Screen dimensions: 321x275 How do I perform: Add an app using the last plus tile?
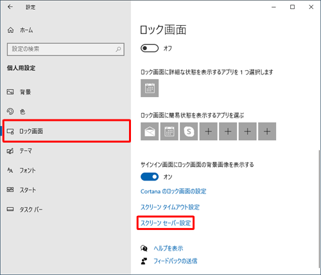[267, 131]
